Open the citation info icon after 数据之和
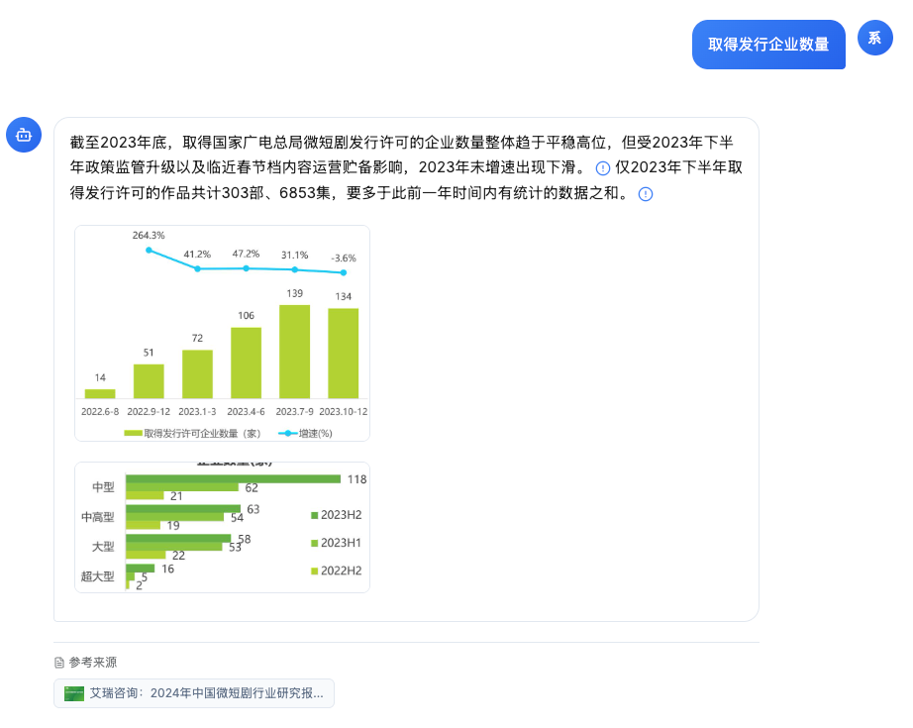Viewport: 913px width, 728px height. point(646,194)
